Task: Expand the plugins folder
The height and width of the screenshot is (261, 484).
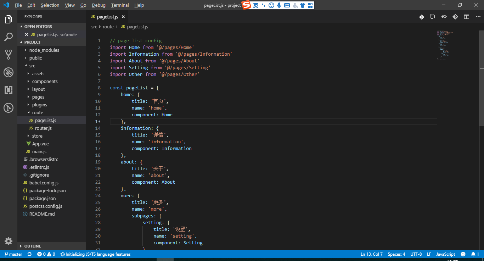Action: click(52, 105)
